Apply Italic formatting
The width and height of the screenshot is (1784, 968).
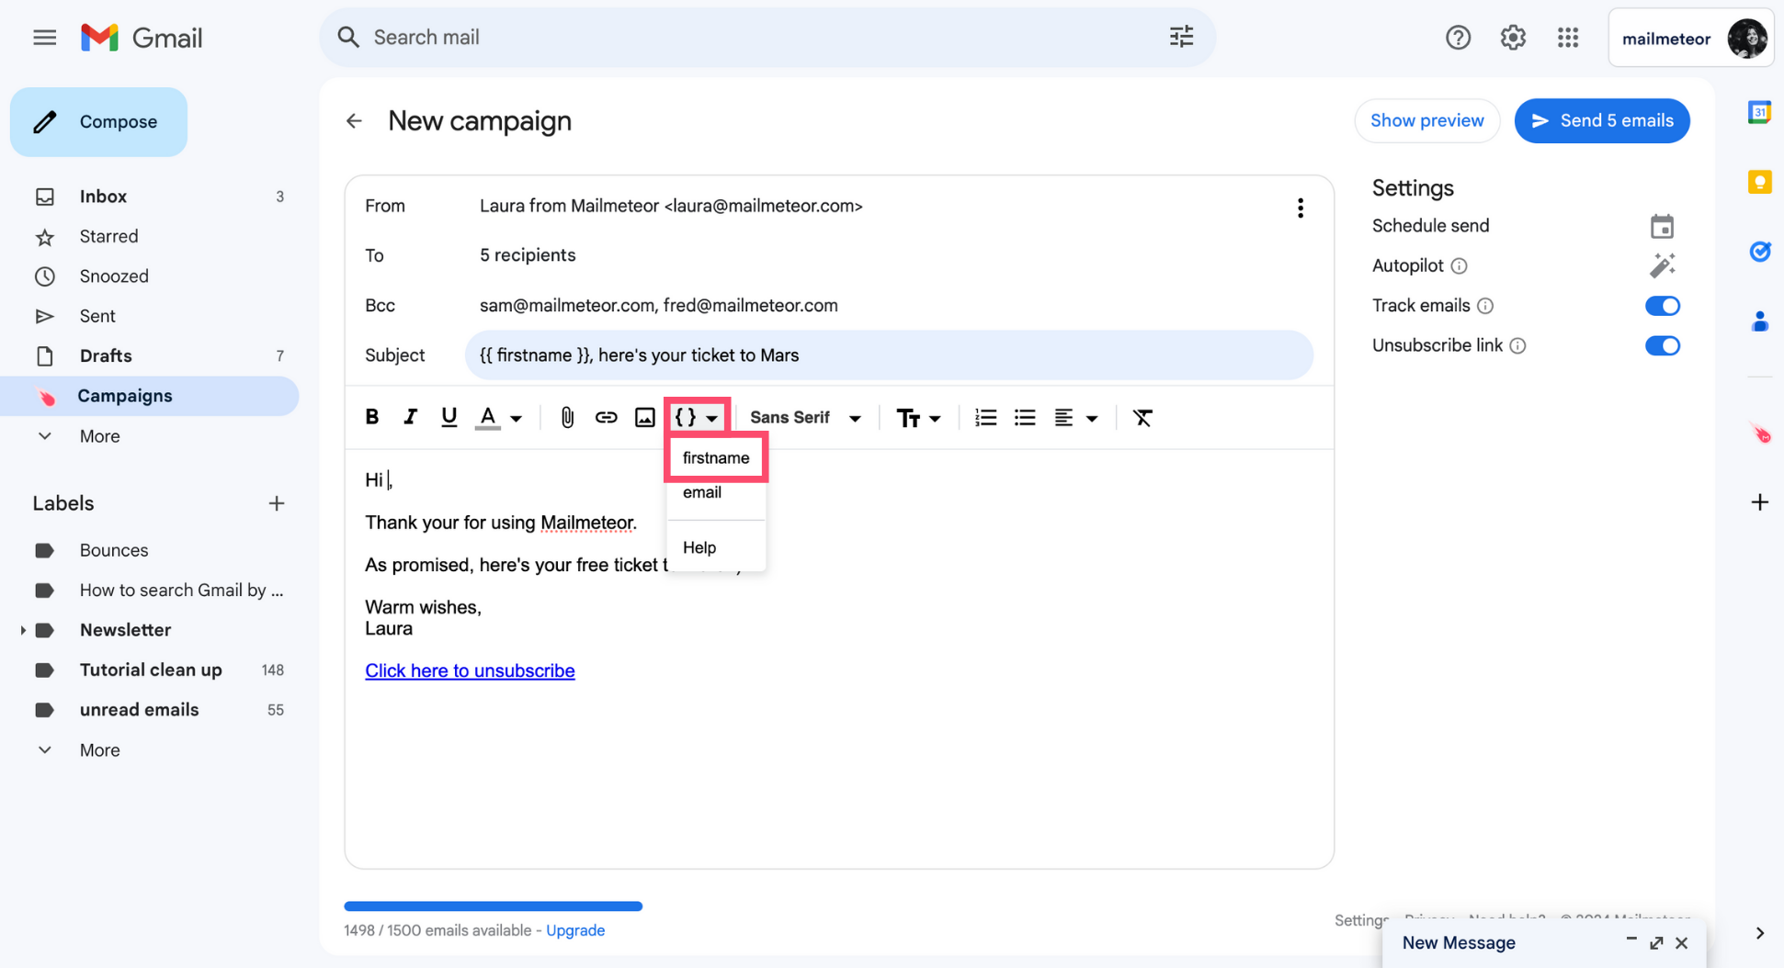tap(410, 417)
